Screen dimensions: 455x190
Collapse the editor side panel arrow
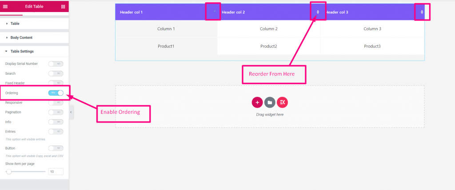(71, 112)
